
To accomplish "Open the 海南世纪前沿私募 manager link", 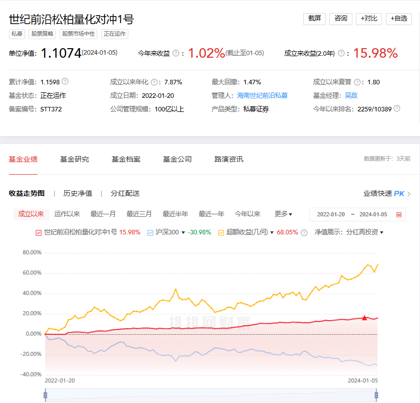I will click(x=262, y=95).
